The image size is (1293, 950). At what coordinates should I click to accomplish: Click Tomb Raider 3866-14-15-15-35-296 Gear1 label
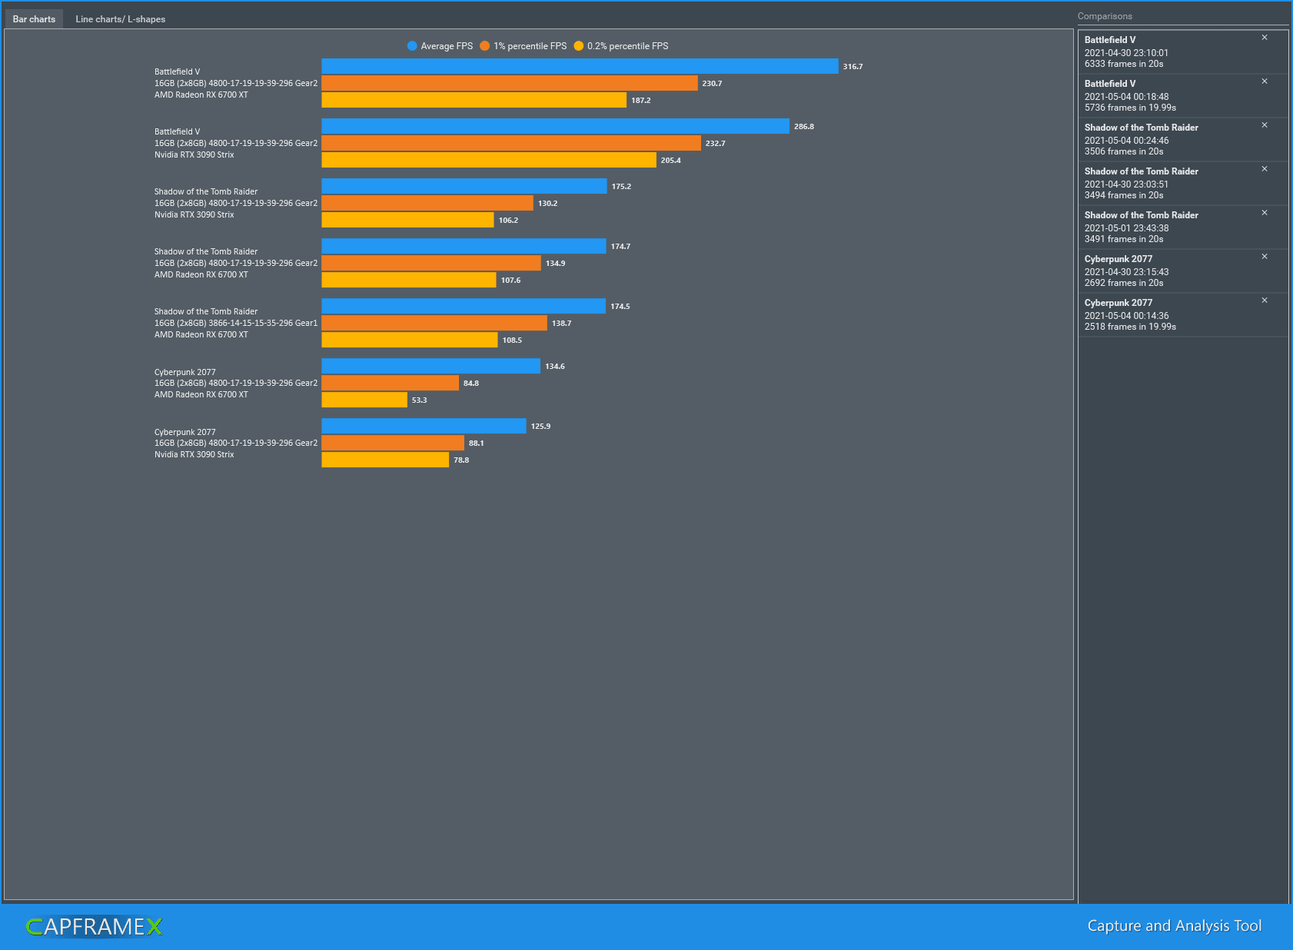pos(236,323)
